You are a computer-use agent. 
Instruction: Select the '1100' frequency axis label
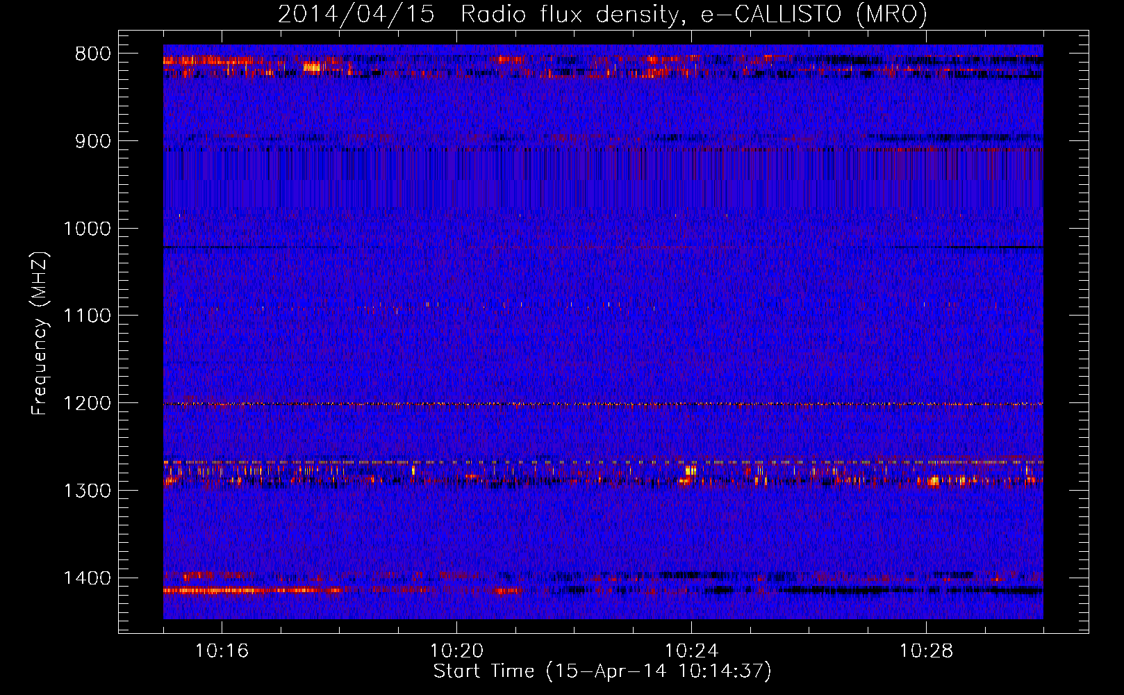click(87, 316)
